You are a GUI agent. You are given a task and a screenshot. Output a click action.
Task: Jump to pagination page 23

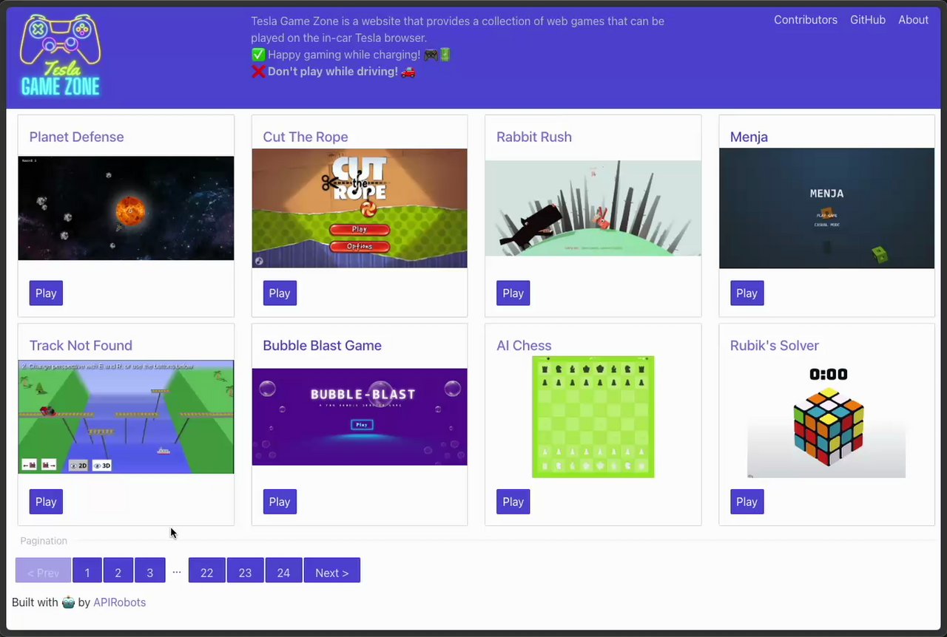tap(245, 570)
